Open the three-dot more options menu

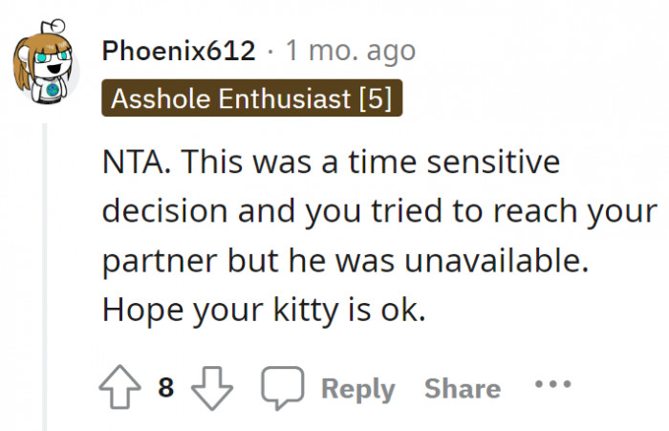click(x=553, y=385)
